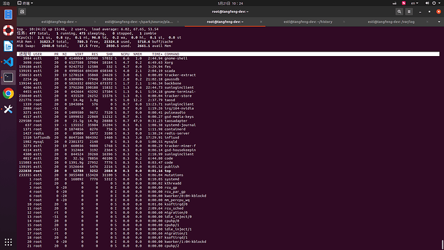The image size is (444, 250).
Task: Open the 终端 app menu dropdown arrow
Action: 32,3
